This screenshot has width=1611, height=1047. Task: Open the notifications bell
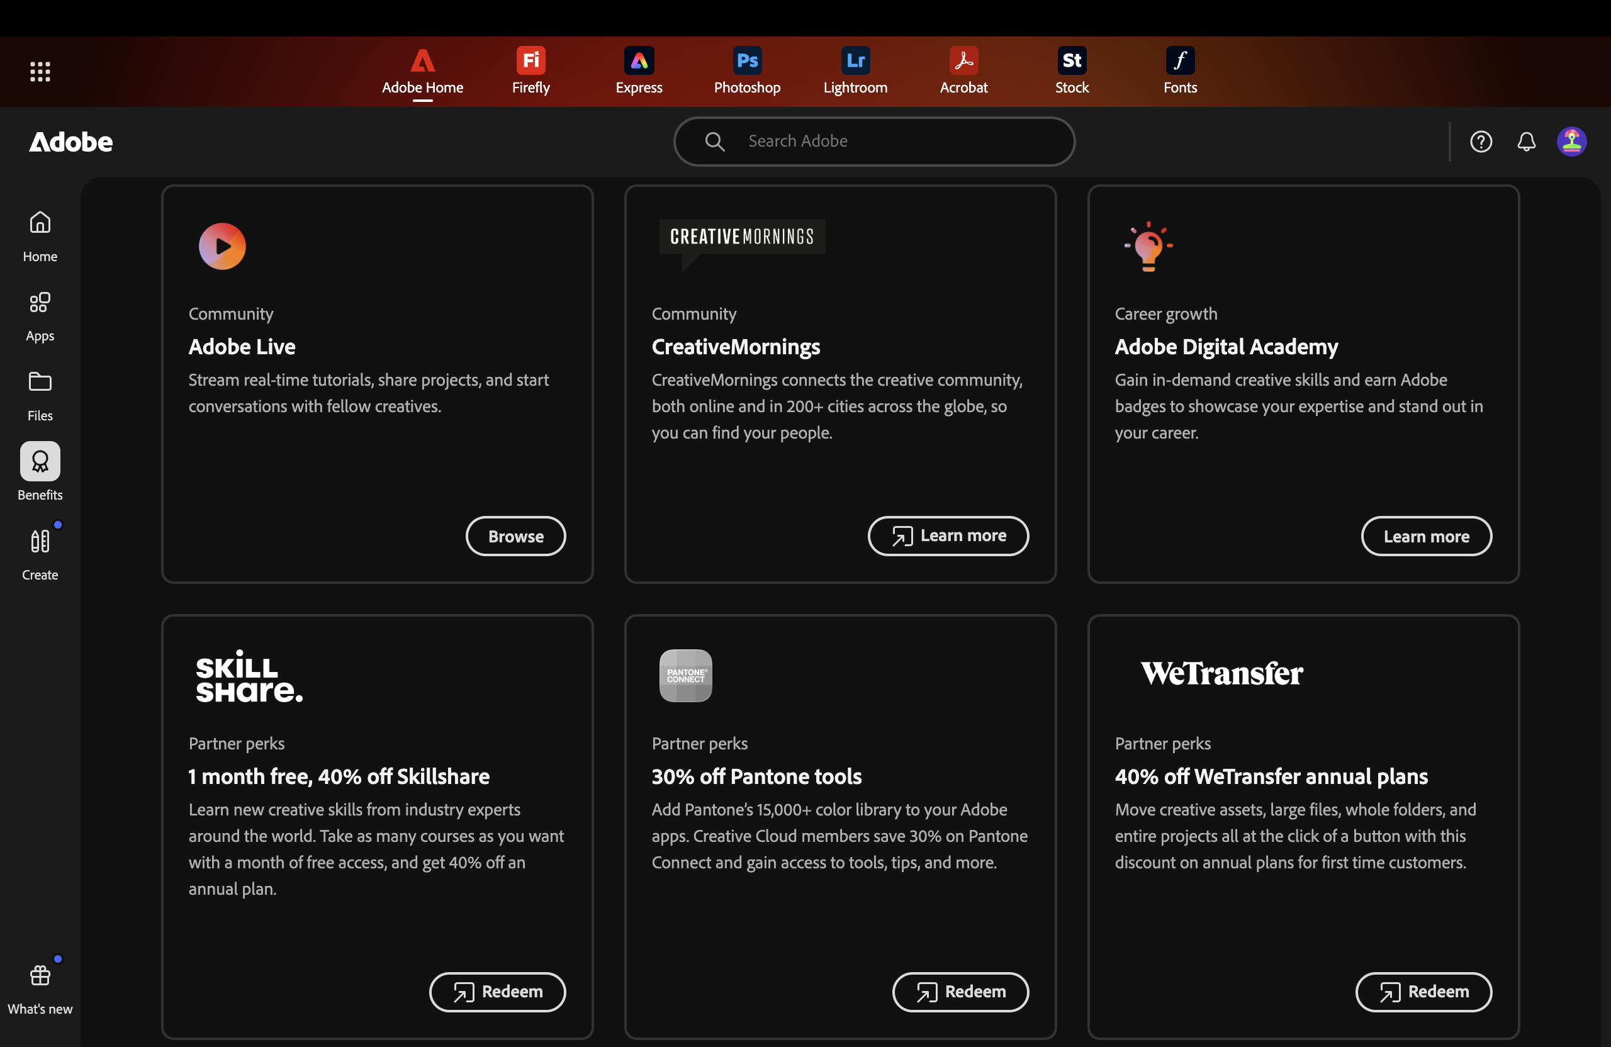coord(1525,142)
